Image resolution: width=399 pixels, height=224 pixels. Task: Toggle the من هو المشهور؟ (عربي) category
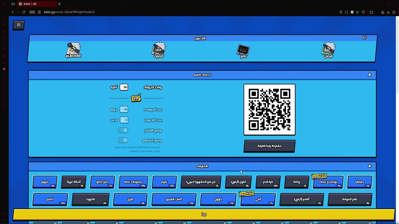click(x=201, y=182)
